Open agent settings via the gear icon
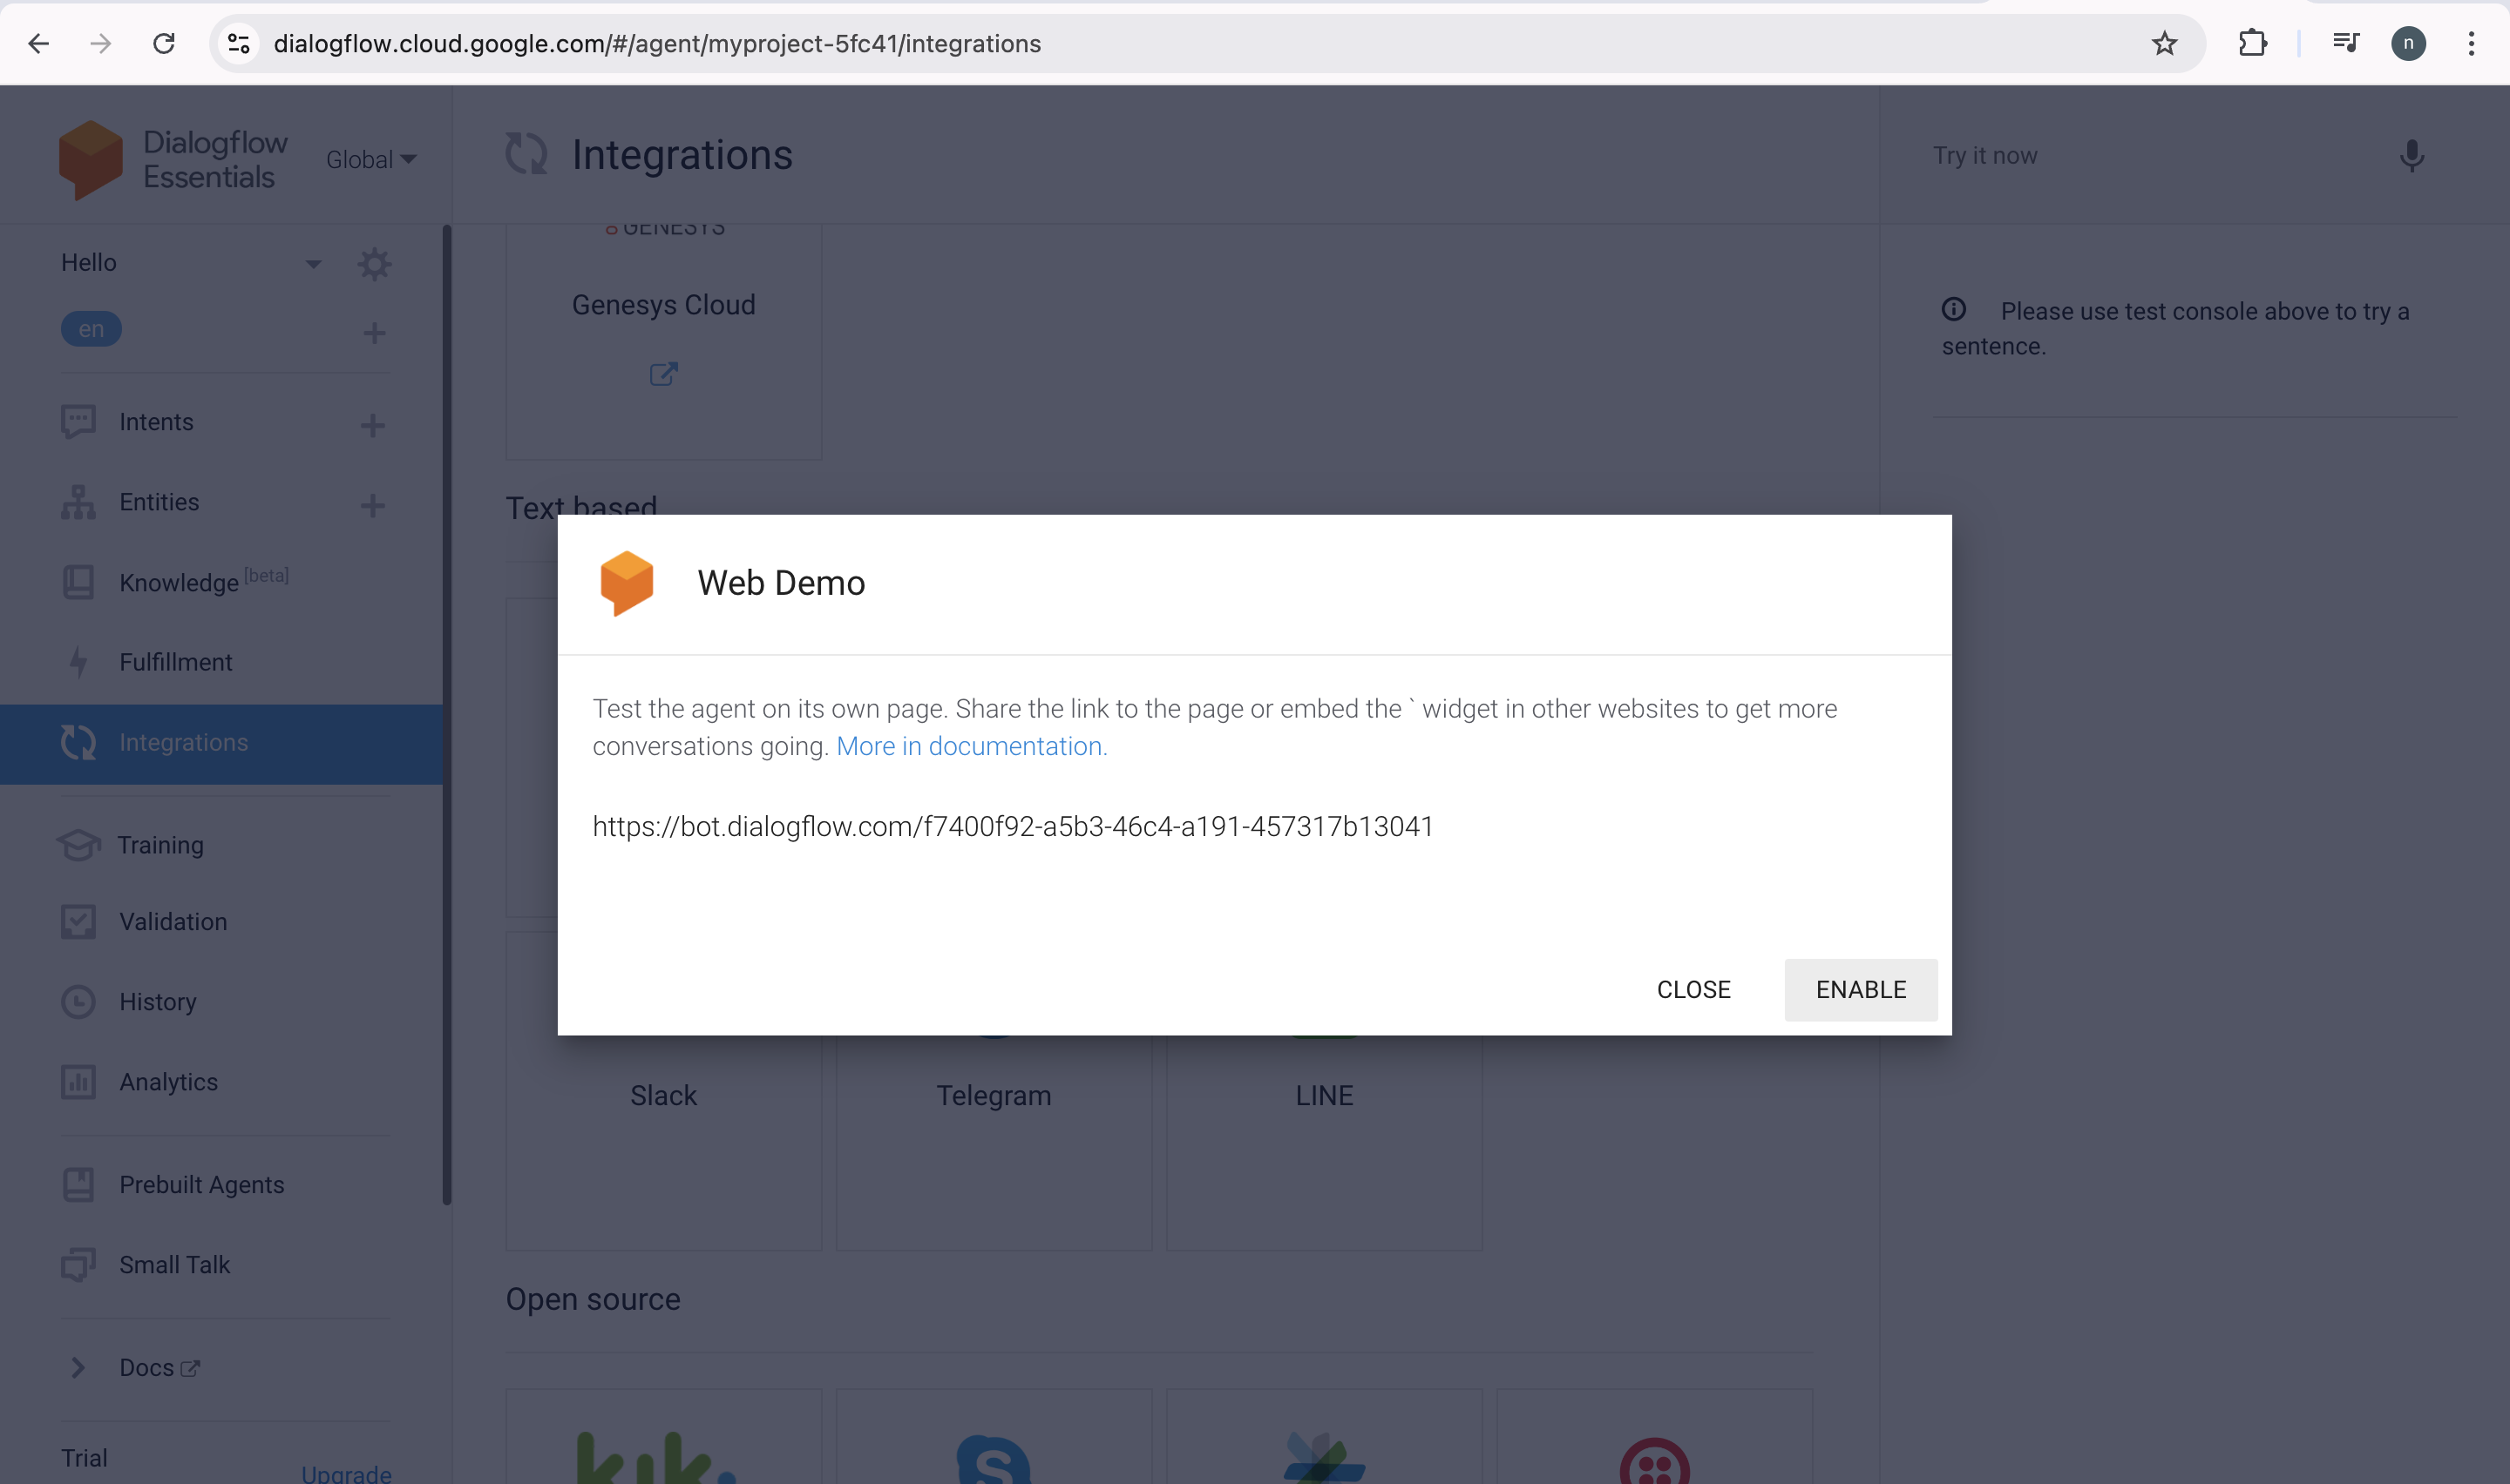2510x1484 pixels. (373, 263)
